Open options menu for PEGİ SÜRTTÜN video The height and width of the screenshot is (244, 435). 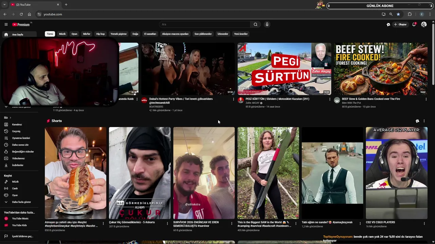330,99
